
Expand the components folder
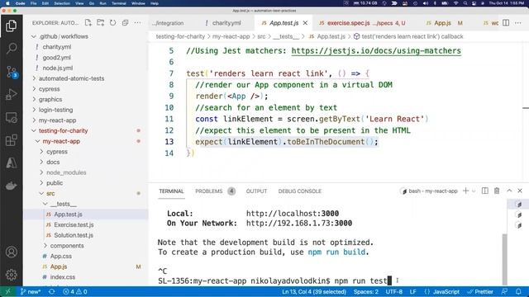point(86,246)
